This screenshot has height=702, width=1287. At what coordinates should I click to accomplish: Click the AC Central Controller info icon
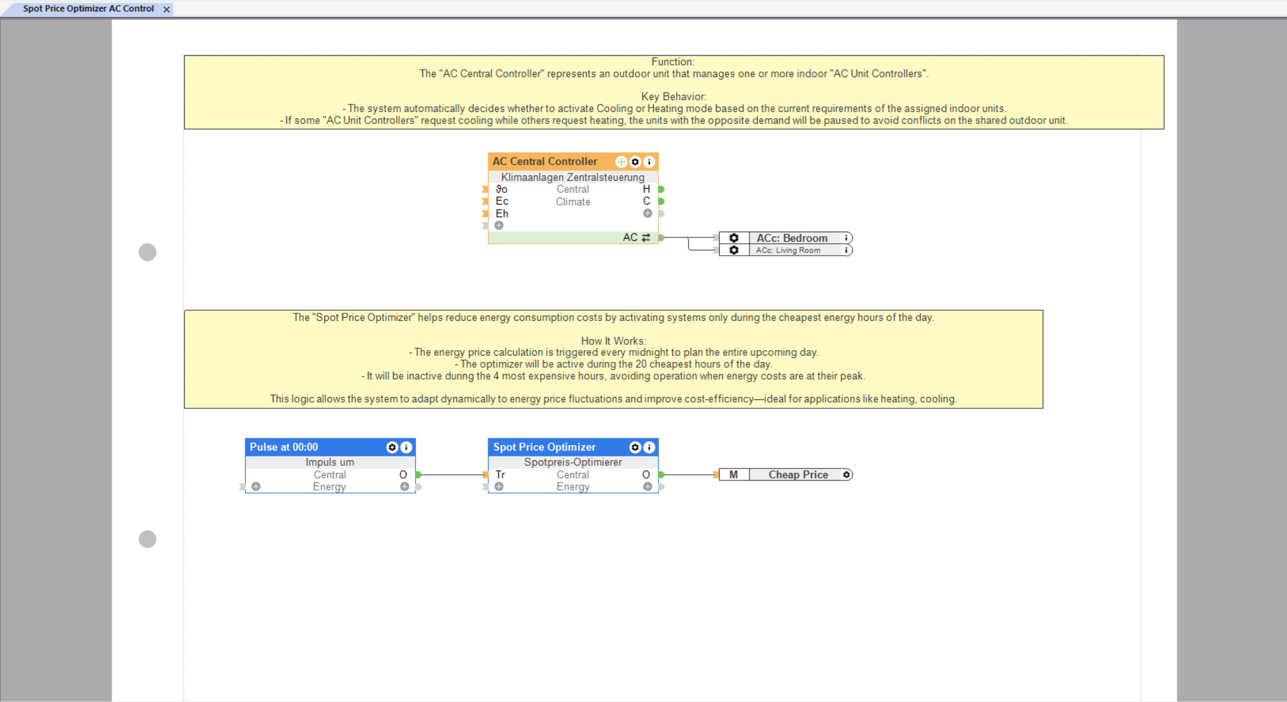649,162
